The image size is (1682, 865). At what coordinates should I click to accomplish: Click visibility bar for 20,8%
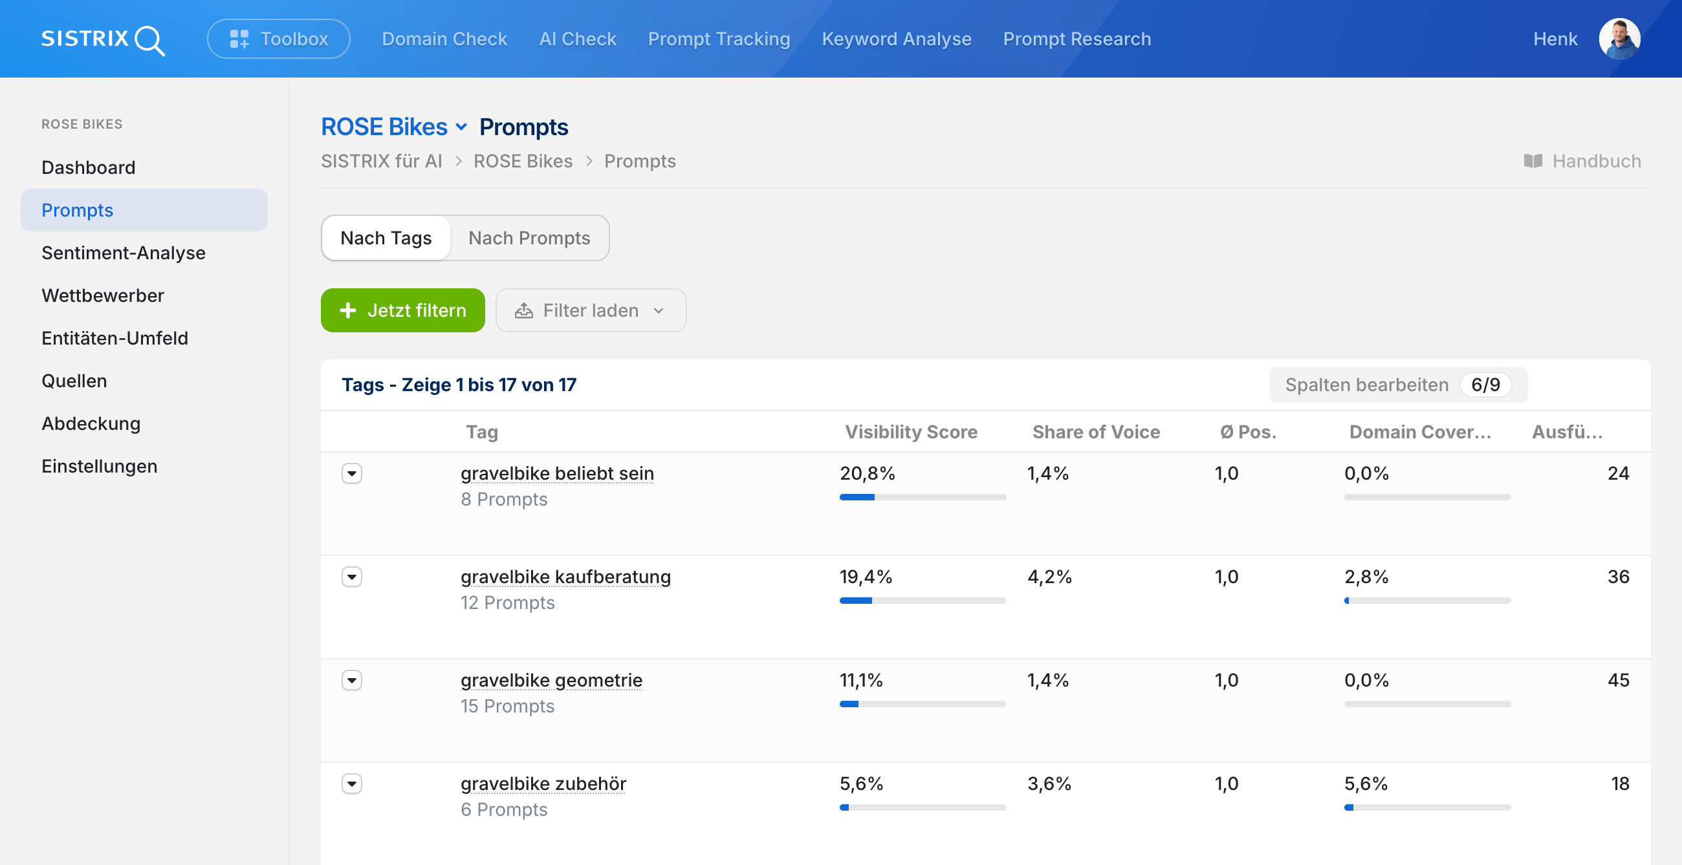tap(923, 497)
